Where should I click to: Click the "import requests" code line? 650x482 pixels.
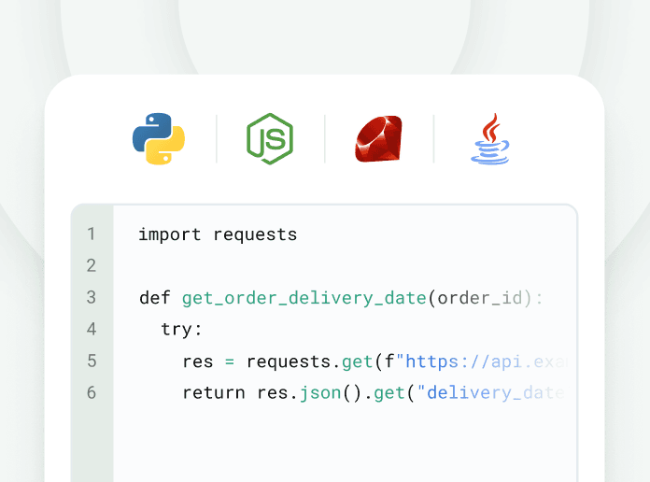coord(218,234)
